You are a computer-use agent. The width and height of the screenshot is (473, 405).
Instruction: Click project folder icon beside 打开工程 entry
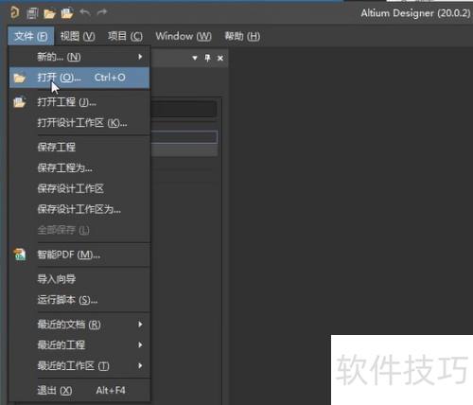pos(20,102)
